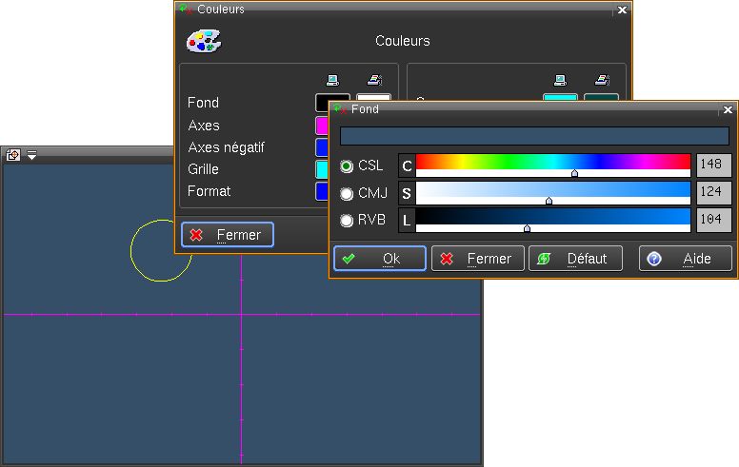
Task: Click Fermer in the Fond dialog
Action: (x=478, y=259)
